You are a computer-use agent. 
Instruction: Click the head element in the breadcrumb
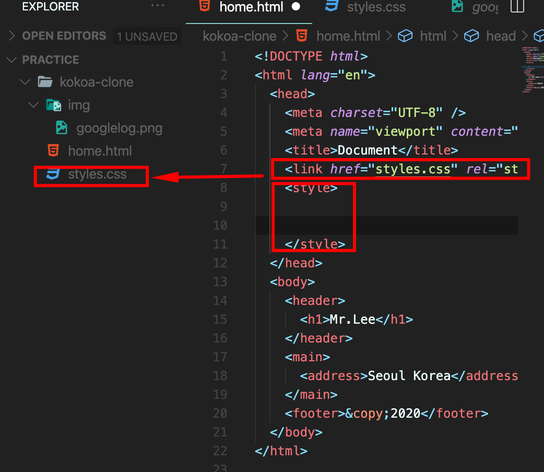[x=501, y=36]
